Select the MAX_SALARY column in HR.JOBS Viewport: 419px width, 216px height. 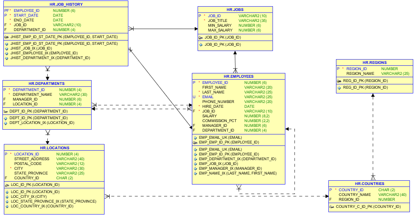[220, 30]
